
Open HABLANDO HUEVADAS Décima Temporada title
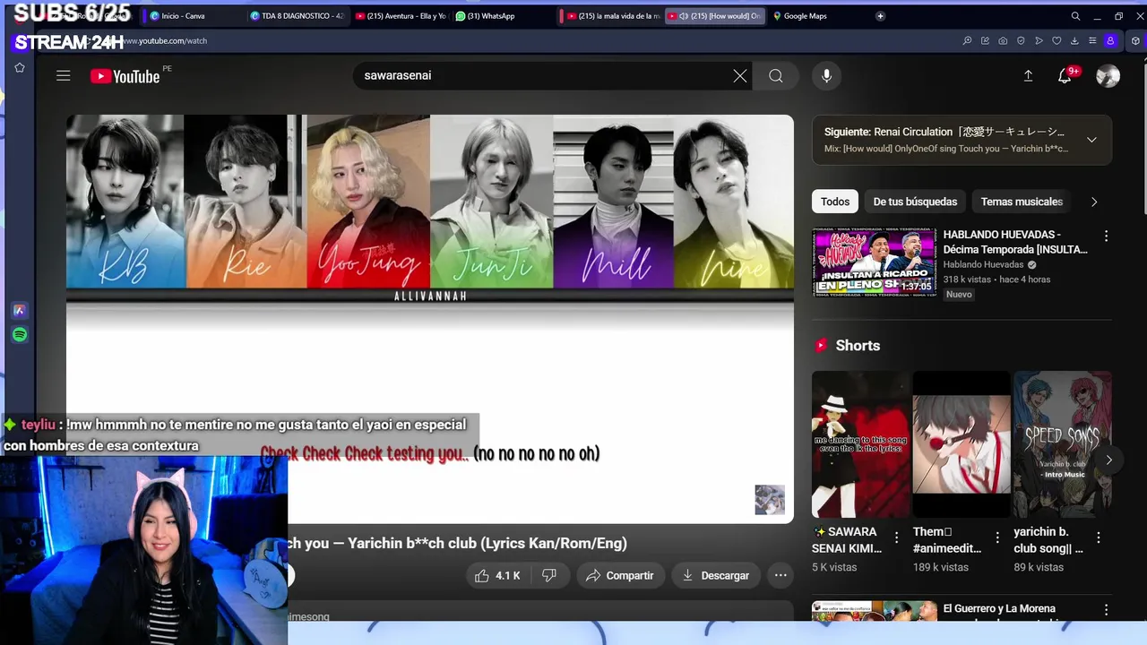1015,242
